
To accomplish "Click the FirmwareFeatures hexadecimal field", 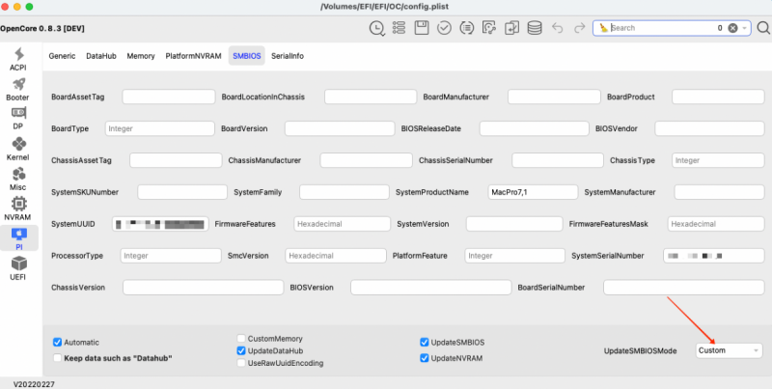I will point(343,224).
